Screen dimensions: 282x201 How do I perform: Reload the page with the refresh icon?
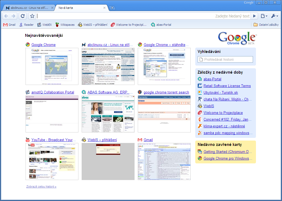click(23, 16)
